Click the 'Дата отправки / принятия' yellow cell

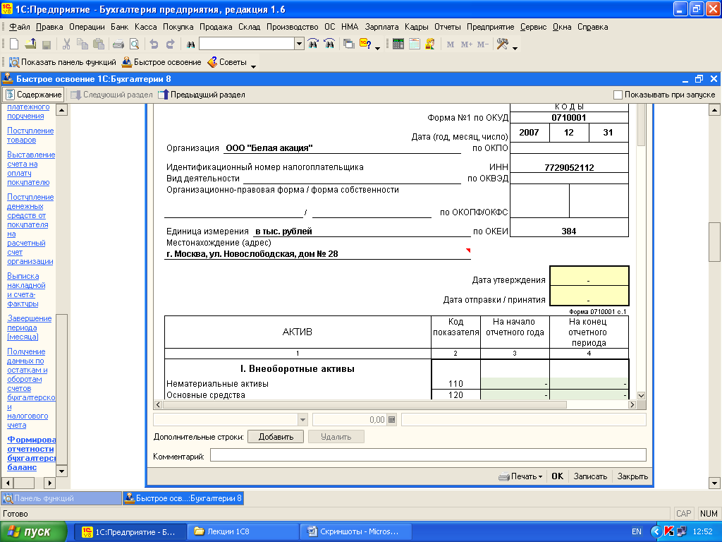click(589, 296)
